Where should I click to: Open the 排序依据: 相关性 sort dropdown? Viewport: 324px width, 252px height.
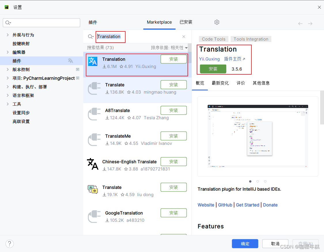[x=169, y=48]
